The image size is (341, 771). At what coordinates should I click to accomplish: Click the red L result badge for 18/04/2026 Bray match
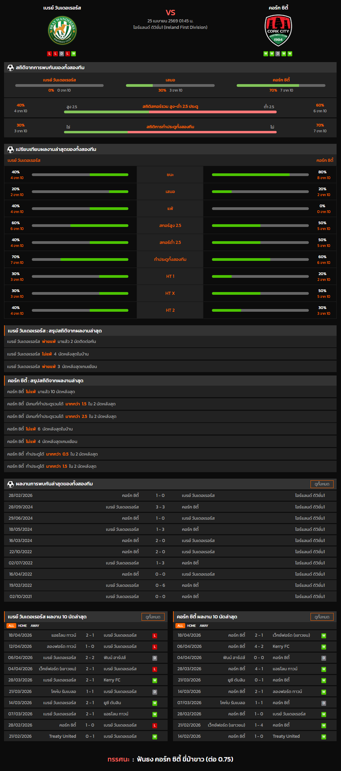[155, 636]
